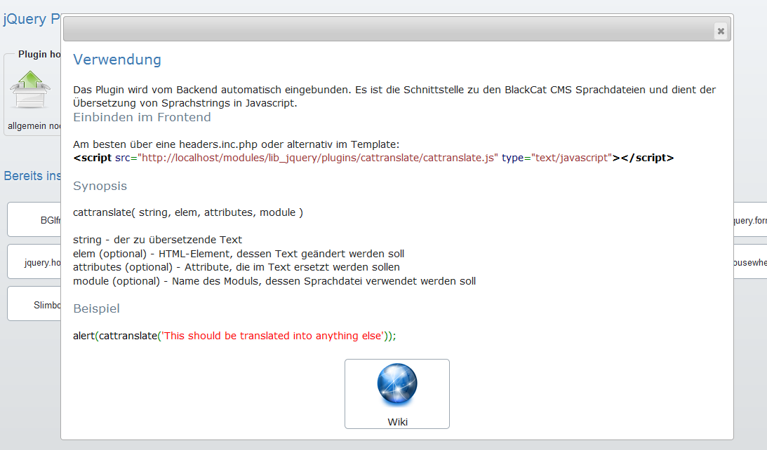Click the dialog's gray title bar
The image size is (767, 450).
[x=386, y=30]
